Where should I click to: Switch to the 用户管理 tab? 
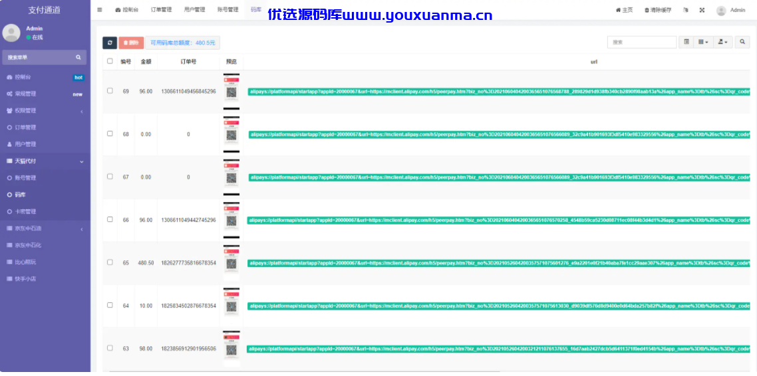pyautogui.click(x=194, y=10)
